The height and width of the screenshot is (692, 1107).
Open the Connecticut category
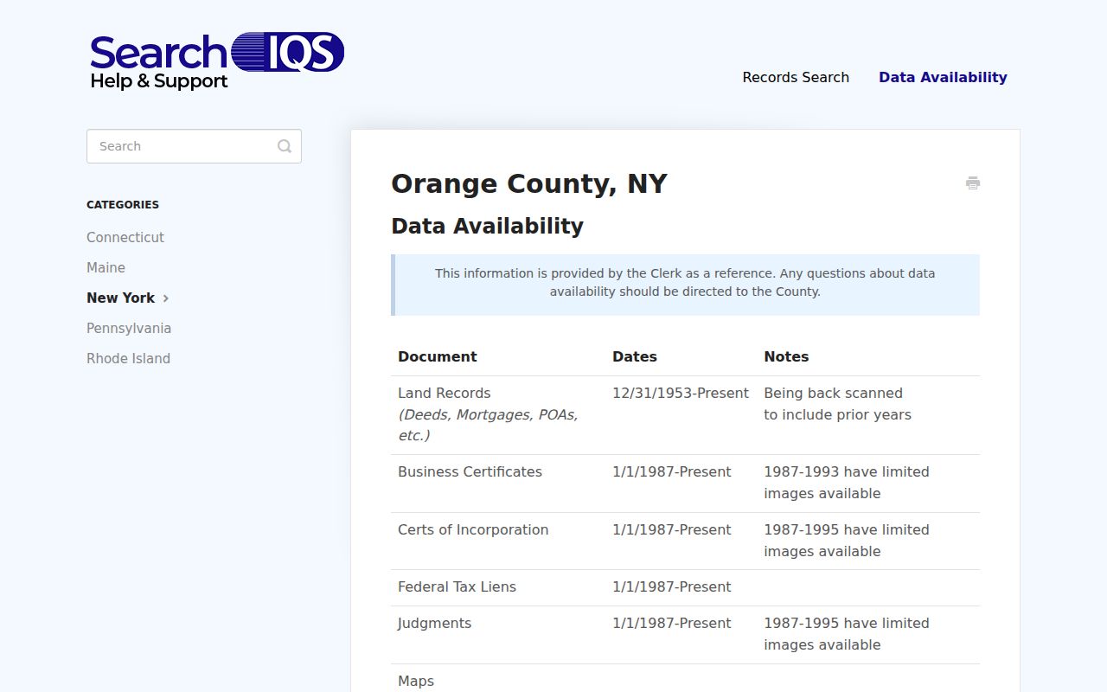[125, 237]
